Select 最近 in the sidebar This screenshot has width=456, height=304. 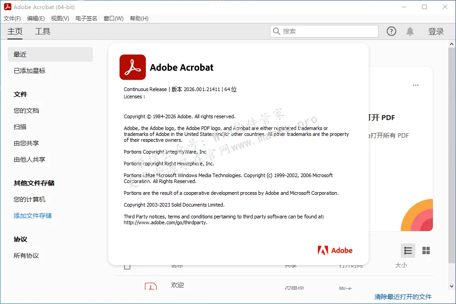(50, 54)
